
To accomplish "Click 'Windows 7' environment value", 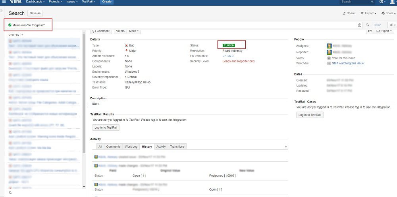I will [x=132, y=71].
